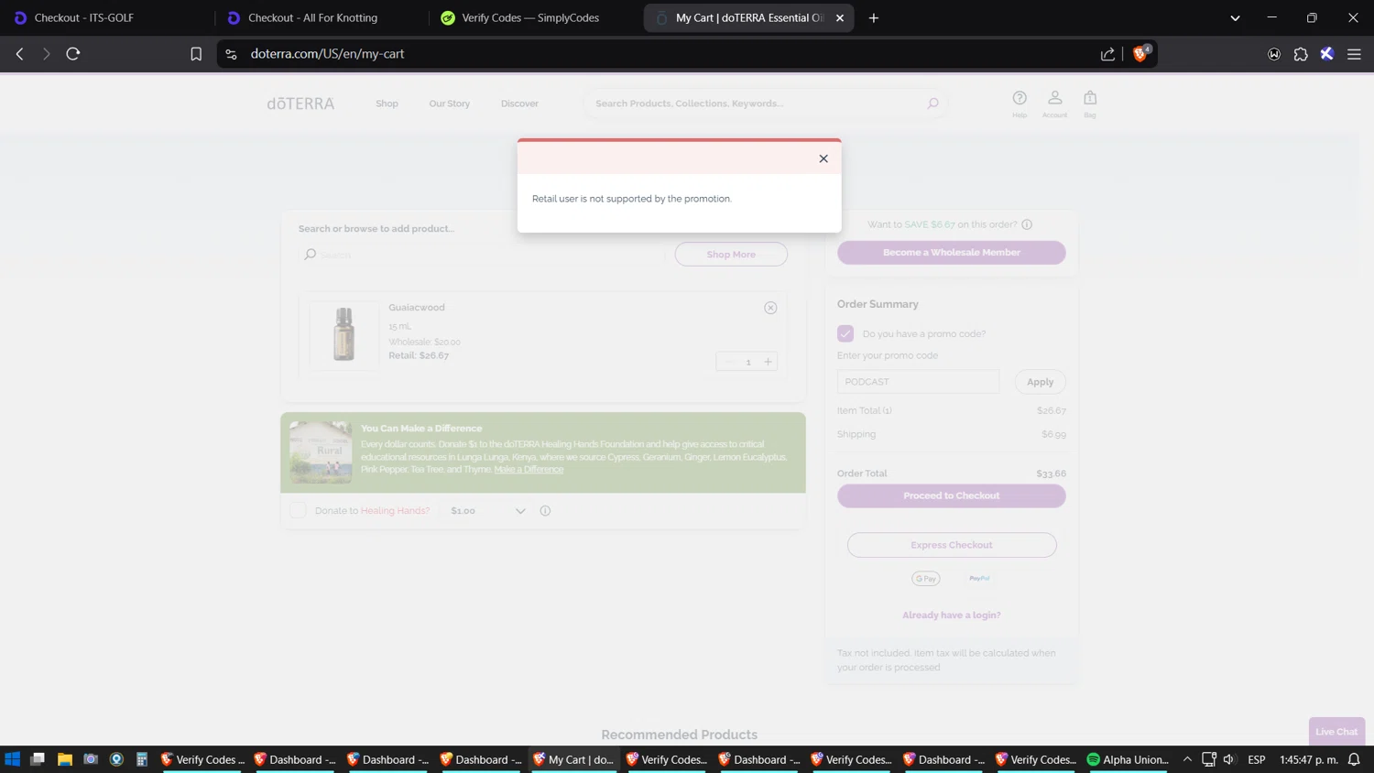The width and height of the screenshot is (1374, 773).
Task: Share this page from the address bar
Action: (1107, 54)
